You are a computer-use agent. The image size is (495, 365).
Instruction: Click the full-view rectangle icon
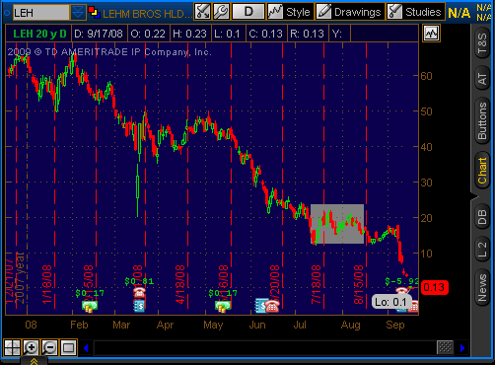68,347
